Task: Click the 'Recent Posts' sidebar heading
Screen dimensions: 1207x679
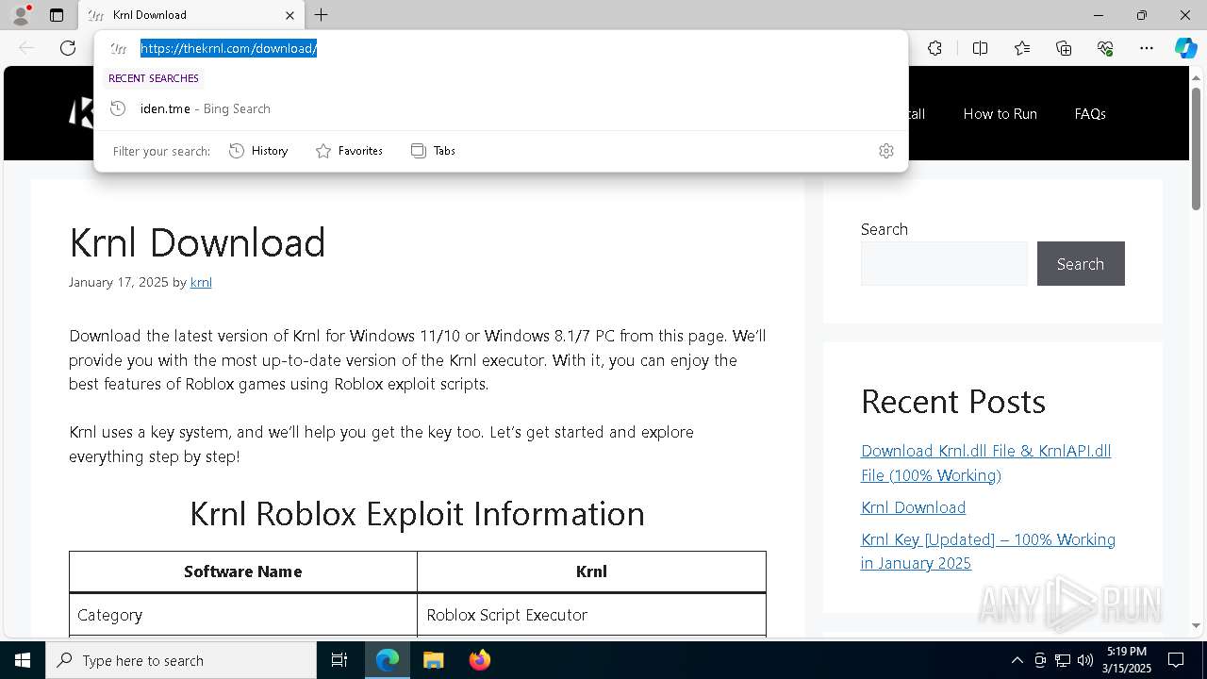Action: (x=953, y=402)
